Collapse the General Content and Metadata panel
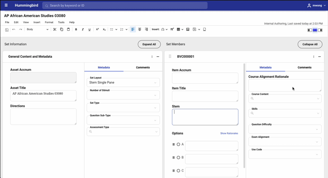The image size is (328, 178). (158, 56)
